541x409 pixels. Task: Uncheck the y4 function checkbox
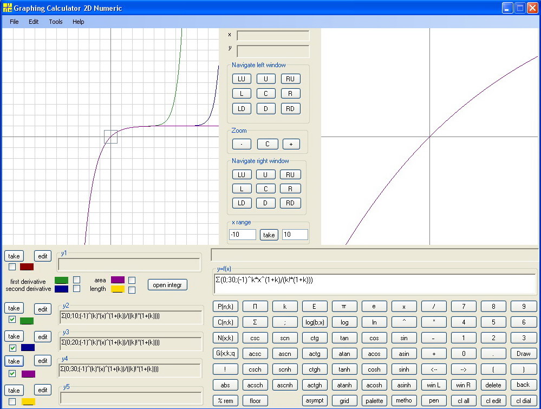point(12,373)
